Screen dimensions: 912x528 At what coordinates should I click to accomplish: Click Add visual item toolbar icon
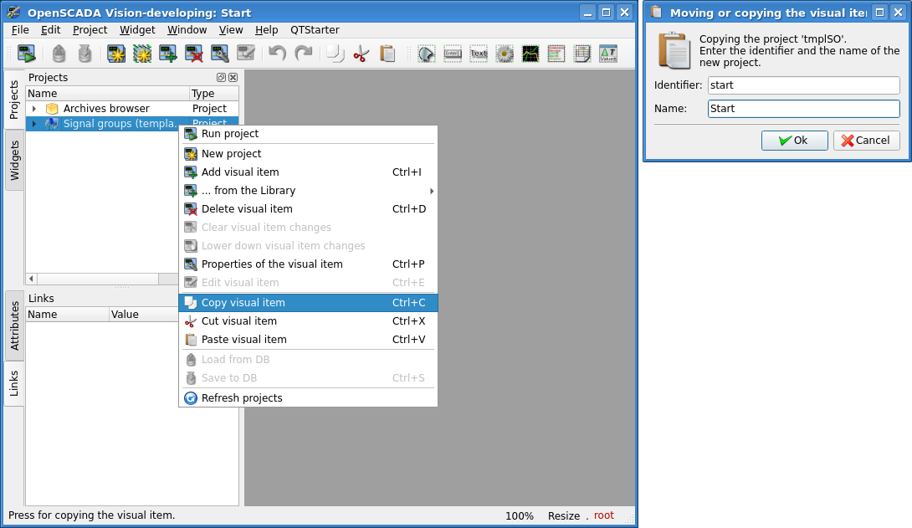(x=168, y=54)
